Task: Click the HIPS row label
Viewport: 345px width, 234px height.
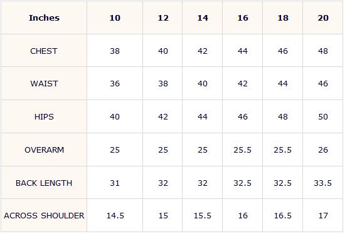Action: (44, 116)
